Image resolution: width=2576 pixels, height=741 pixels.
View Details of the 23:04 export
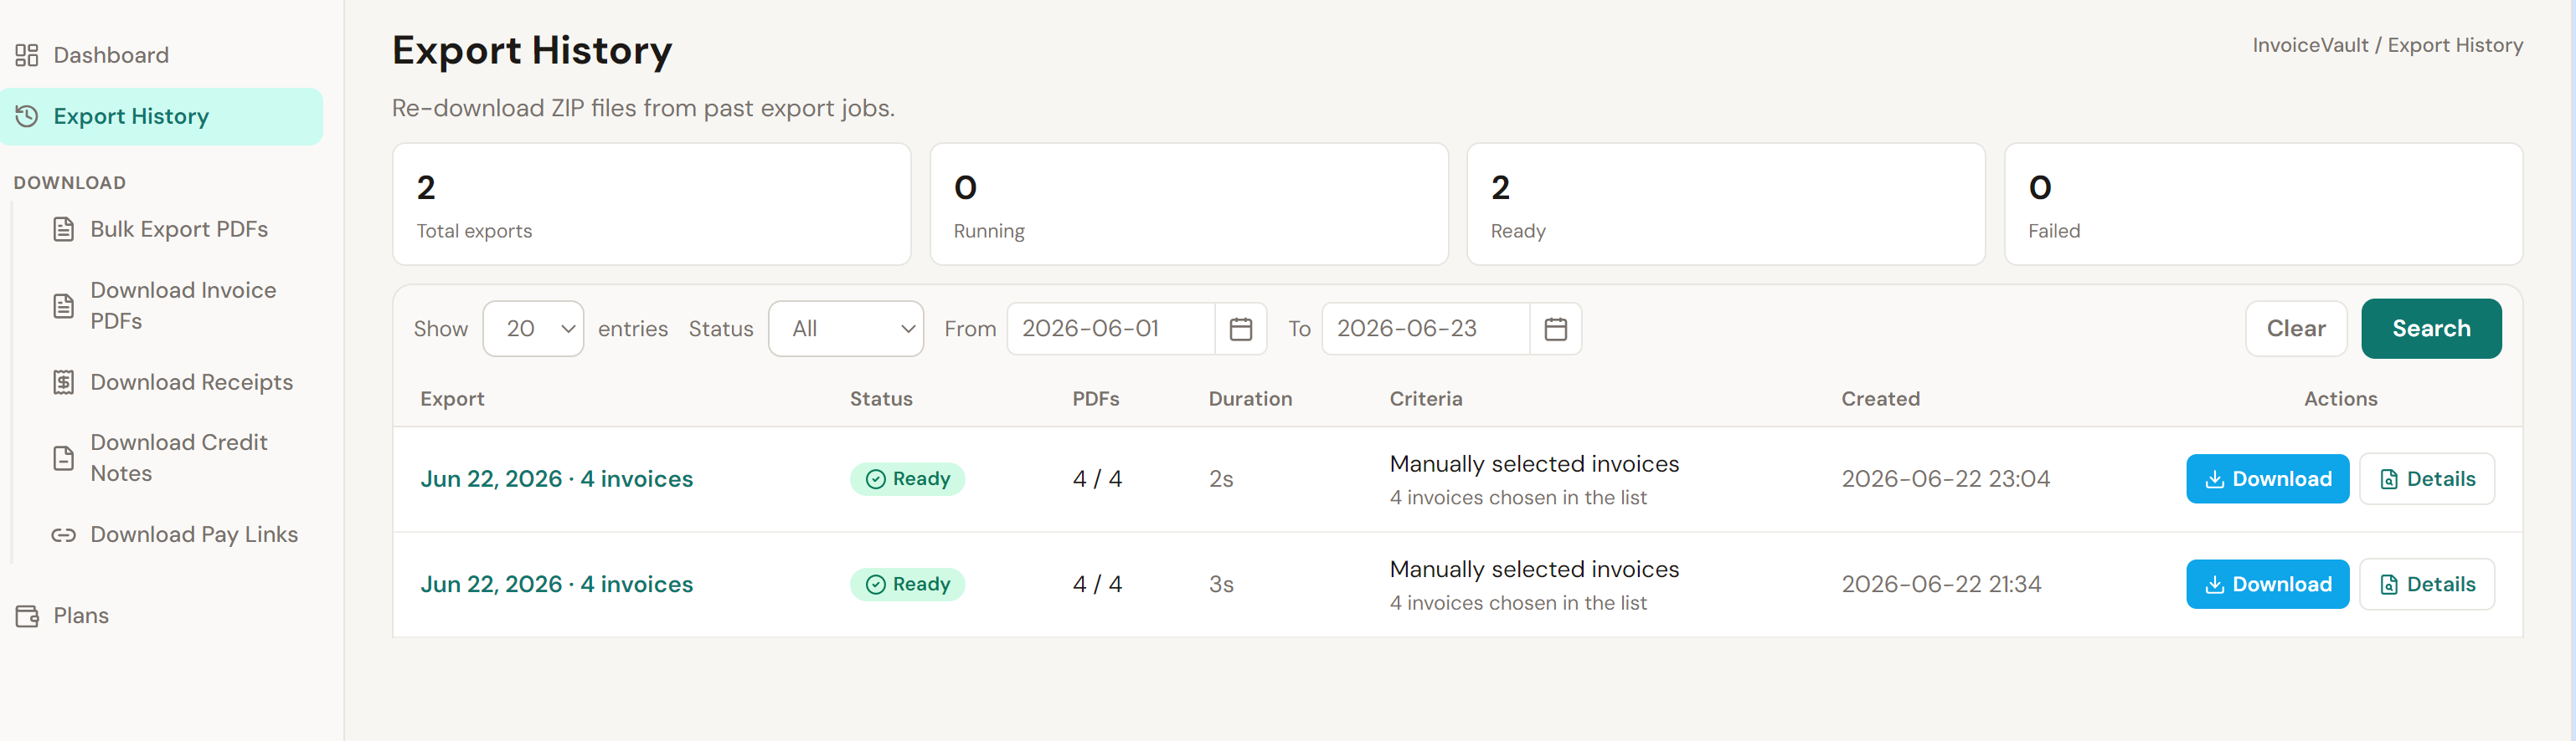(2426, 478)
